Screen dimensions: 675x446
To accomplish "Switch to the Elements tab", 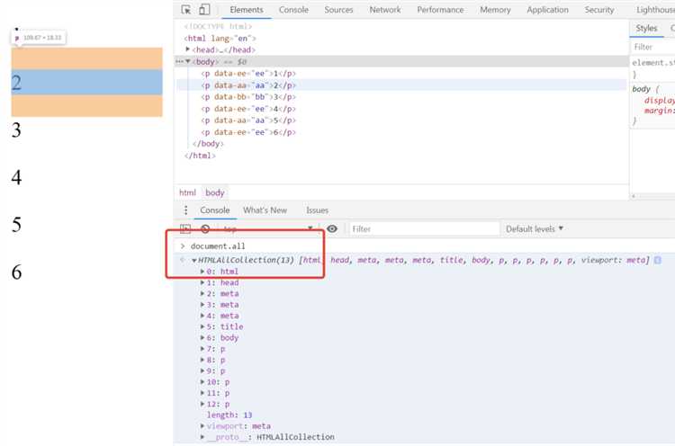I will (247, 10).
